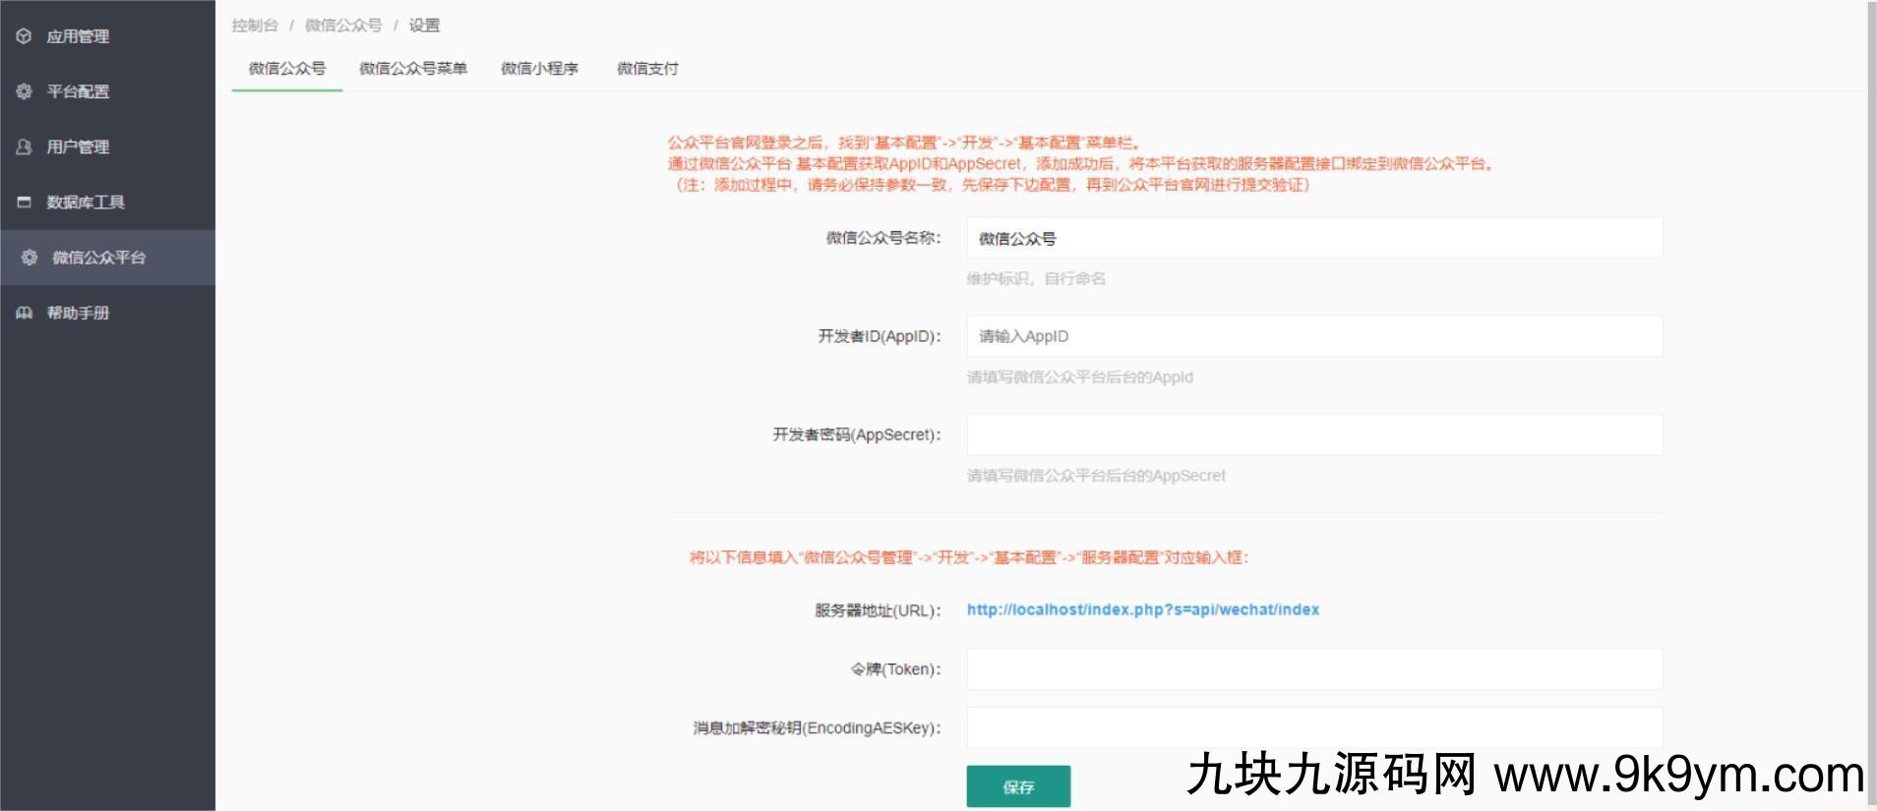Screen dimensions: 1877x811
Task: Click into the 令牌 Token field
Action: point(1314,669)
